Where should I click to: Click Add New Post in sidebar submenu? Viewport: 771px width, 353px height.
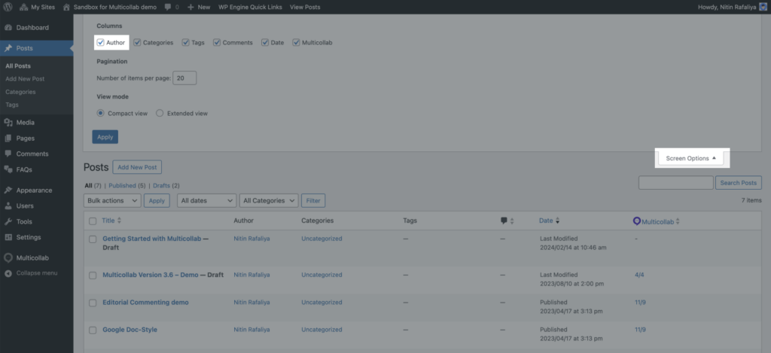pyautogui.click(x=25, y=79)
